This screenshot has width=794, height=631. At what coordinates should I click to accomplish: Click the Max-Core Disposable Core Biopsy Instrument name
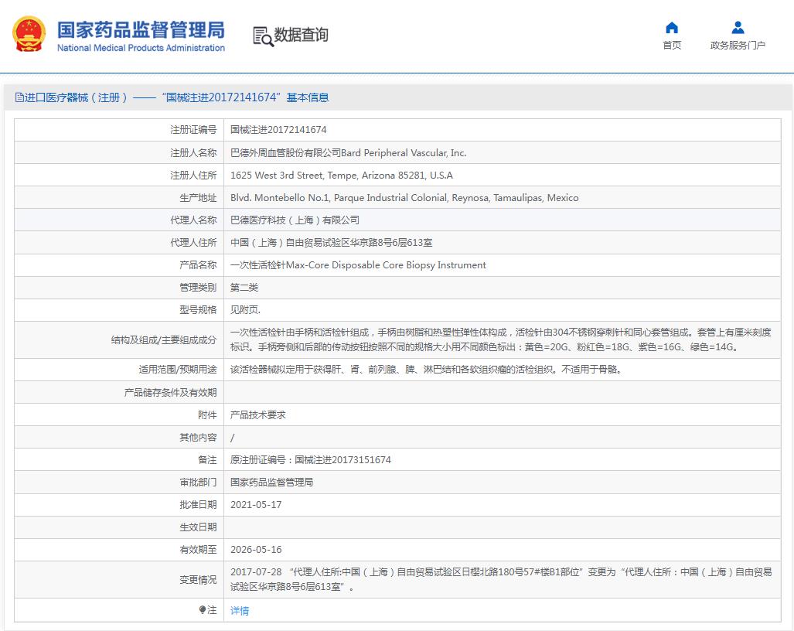[x=358, y=265]
